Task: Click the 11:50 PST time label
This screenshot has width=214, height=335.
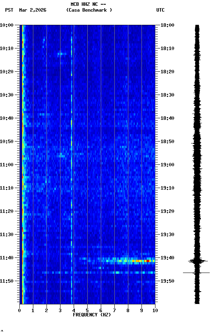Action: coord(7,281)
